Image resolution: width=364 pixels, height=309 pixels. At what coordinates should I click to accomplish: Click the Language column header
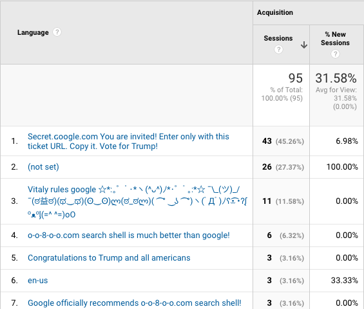tap(33, 32)
